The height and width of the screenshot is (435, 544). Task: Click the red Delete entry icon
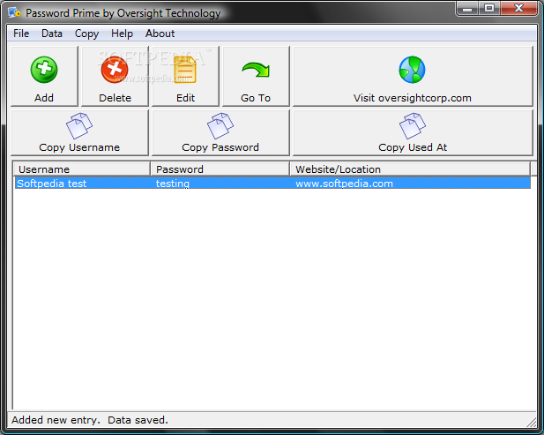tap(115, 70)
